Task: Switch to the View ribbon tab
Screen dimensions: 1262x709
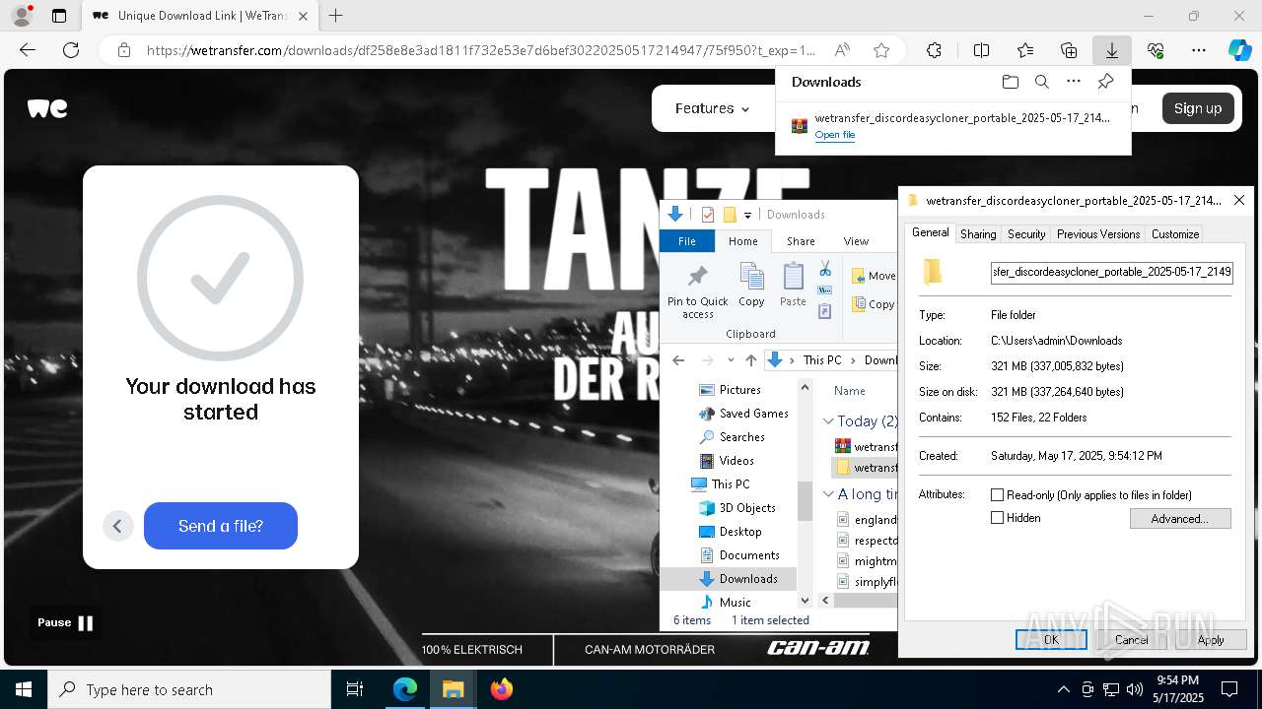Action: click(856, 241)
